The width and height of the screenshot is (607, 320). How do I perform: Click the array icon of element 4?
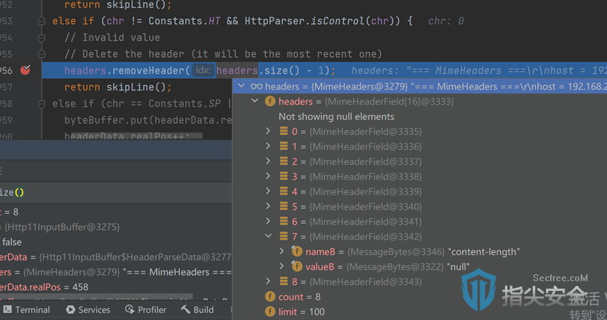284,191
